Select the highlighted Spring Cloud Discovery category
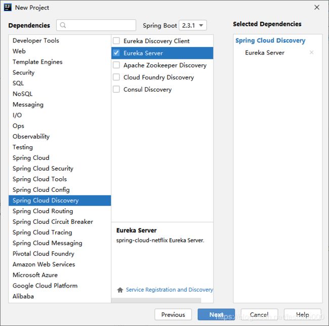Image resolution: width=329 pixels, height=326 pixels. coord(60,200)
